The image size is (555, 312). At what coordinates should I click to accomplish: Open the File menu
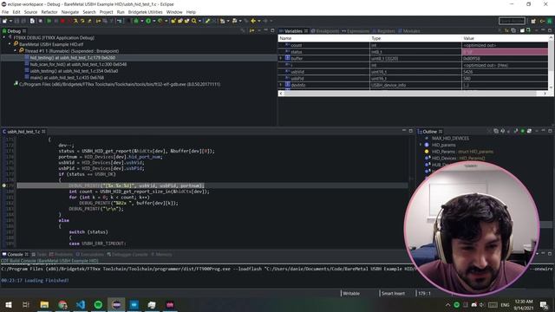coord(5,12)
